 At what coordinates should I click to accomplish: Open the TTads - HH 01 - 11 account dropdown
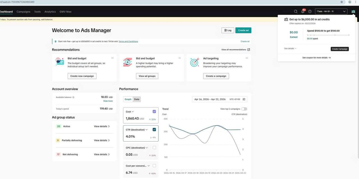point(331,11)
